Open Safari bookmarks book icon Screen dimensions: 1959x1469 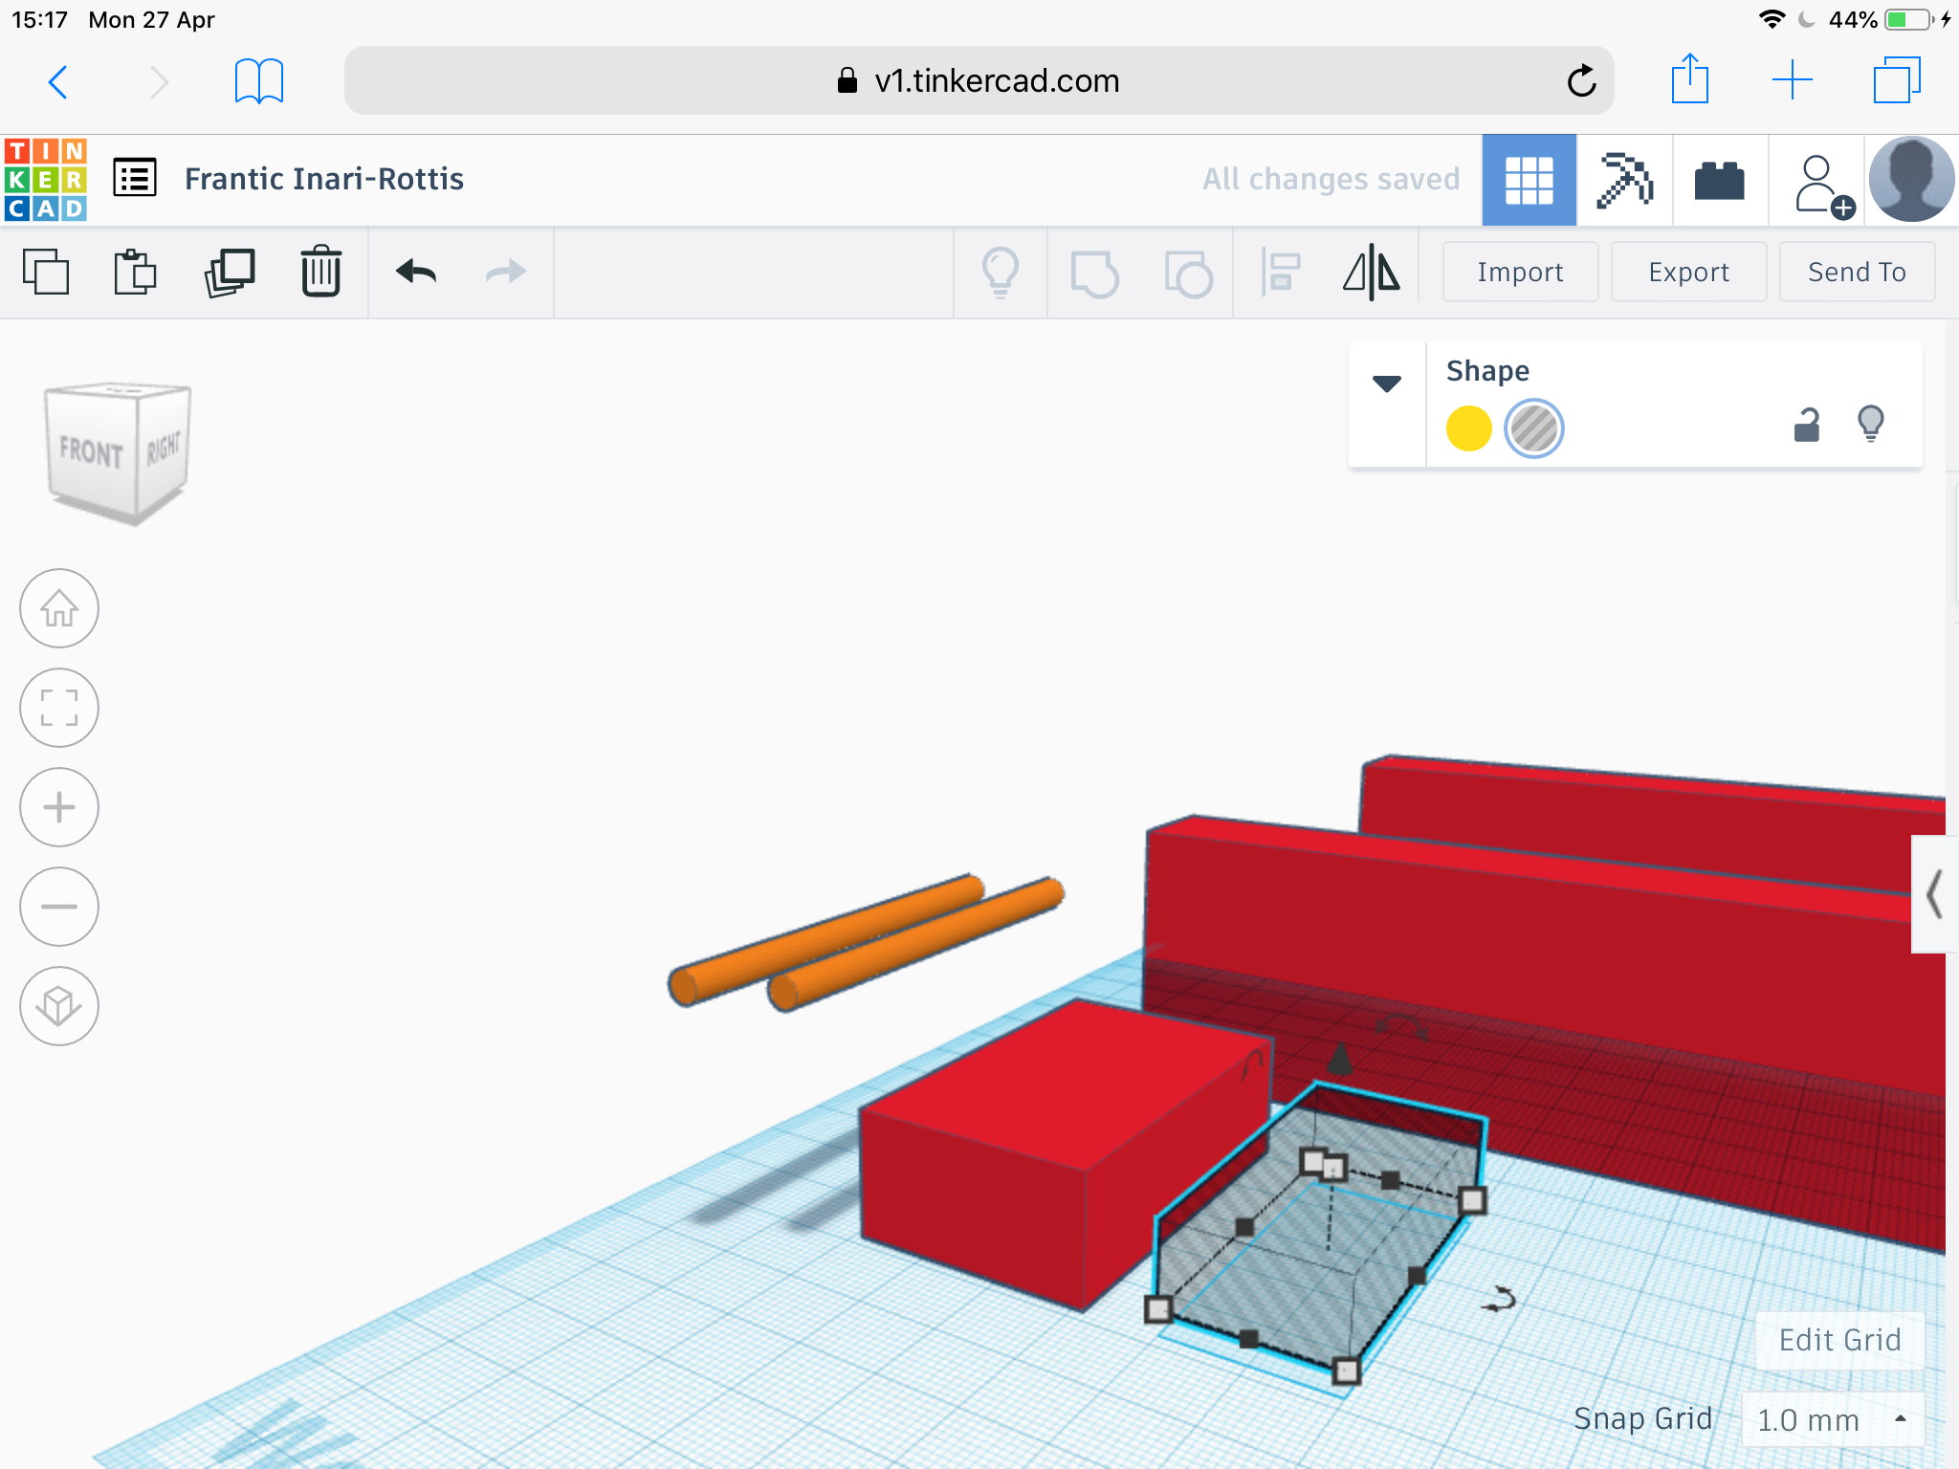pyautogui.click(x=258, y=81)
